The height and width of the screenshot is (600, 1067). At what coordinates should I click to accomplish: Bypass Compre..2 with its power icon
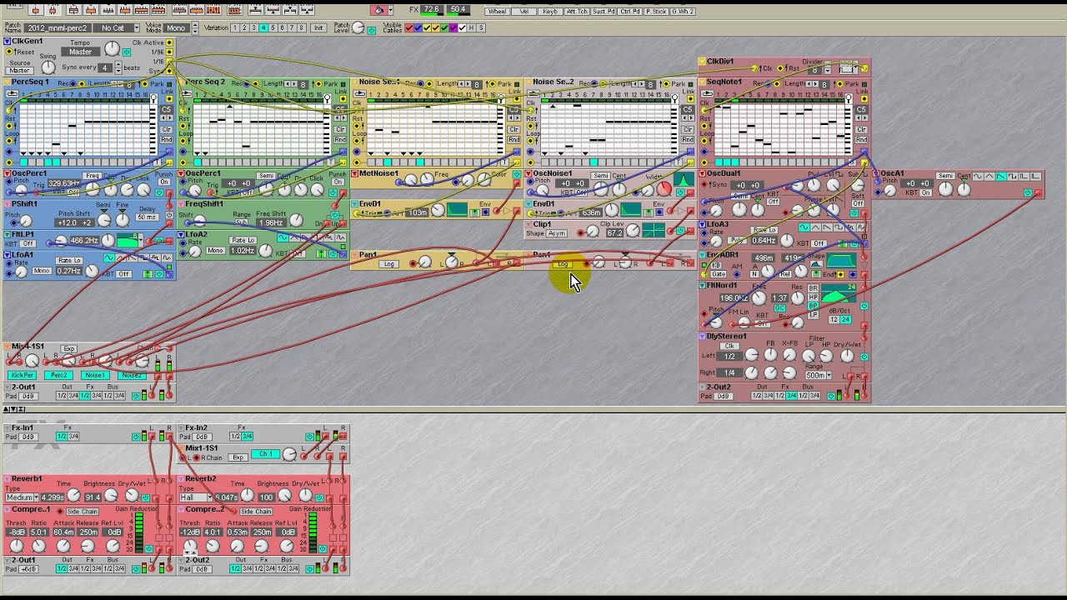click(322, 548)
